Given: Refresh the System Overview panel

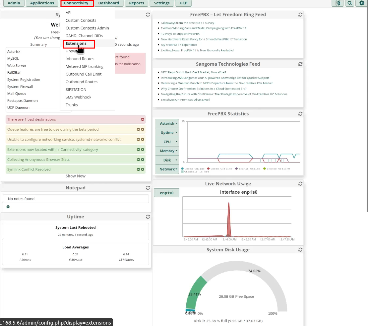Looking at the screenshot, I should 148,15.
